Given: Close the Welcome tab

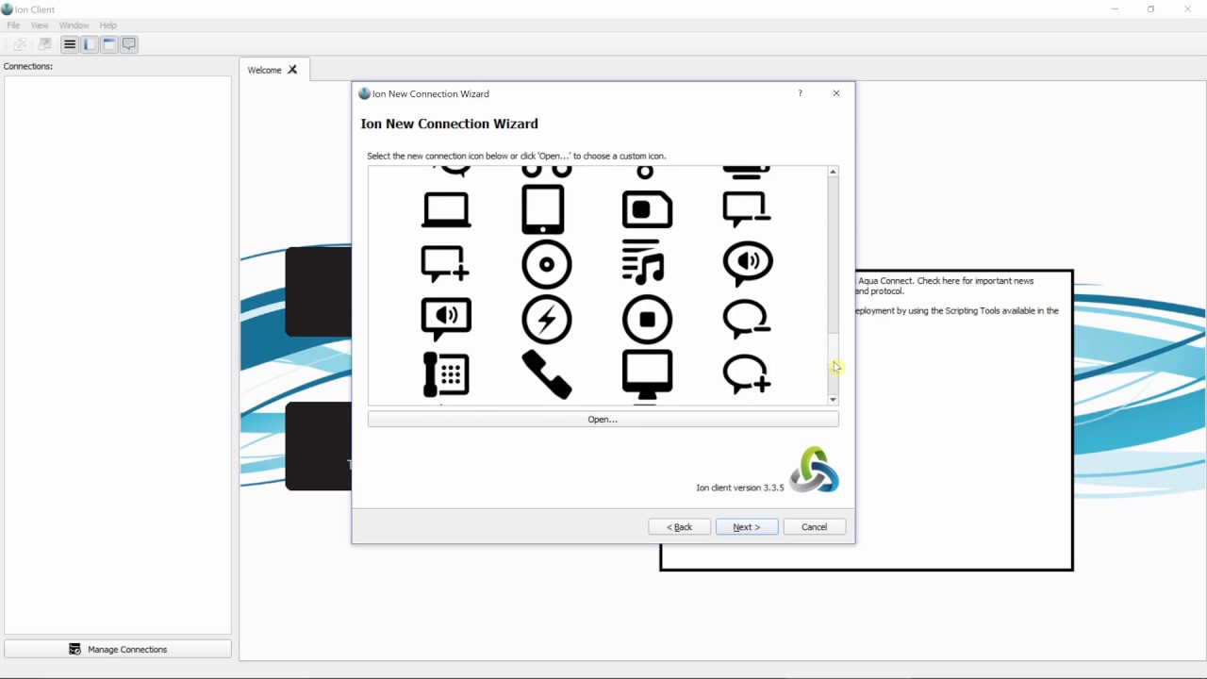Looking at the screenshot, I should coord(292,70).
